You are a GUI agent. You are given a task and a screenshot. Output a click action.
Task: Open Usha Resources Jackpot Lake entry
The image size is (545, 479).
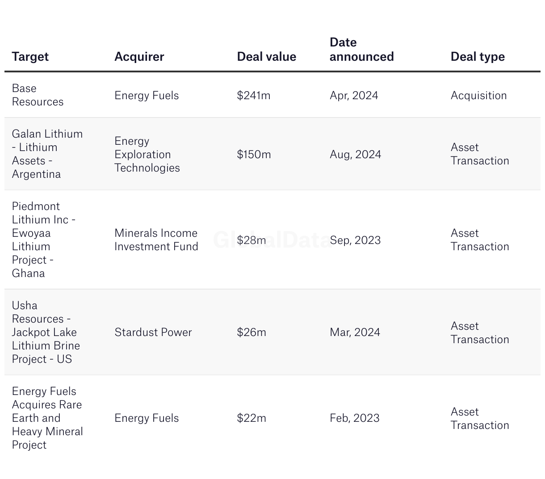46,332
